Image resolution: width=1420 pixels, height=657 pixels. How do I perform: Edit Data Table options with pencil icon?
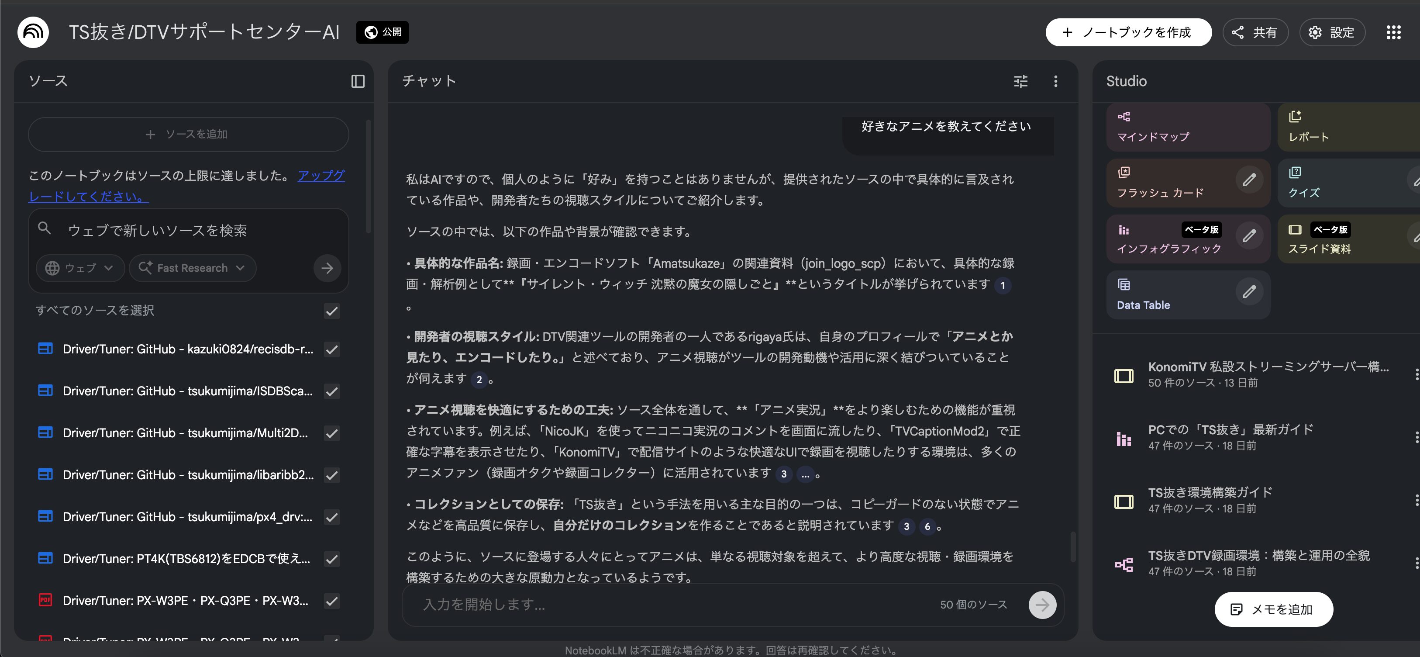click(x=1248, y=291)
